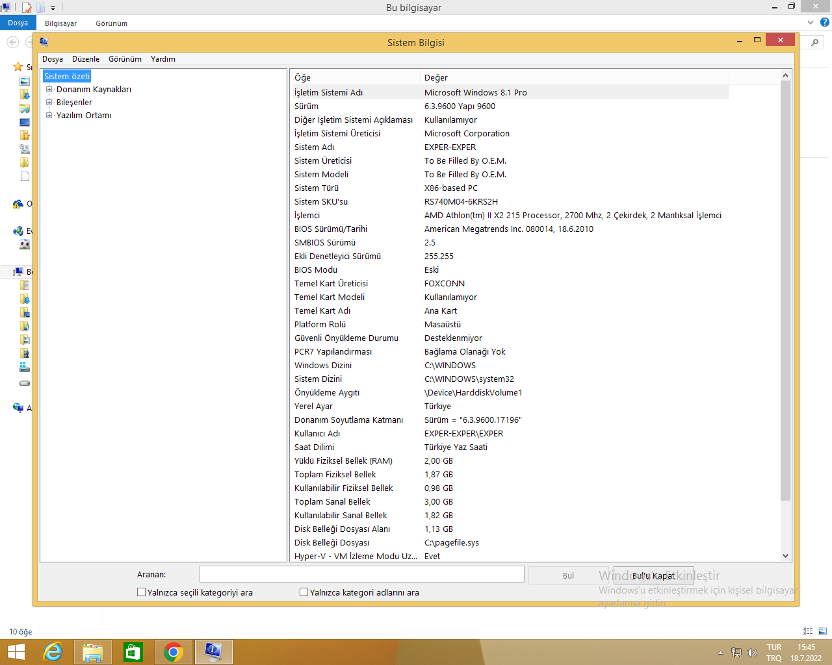The width and height of the screenshot is (832, 665).
Task: Open the Görünüm menu in Sistem Bilgisi
Action: [125, 59]
